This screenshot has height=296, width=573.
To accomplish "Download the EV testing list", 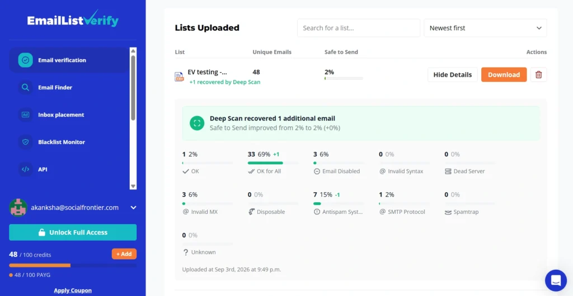I will tap(504, 75).
